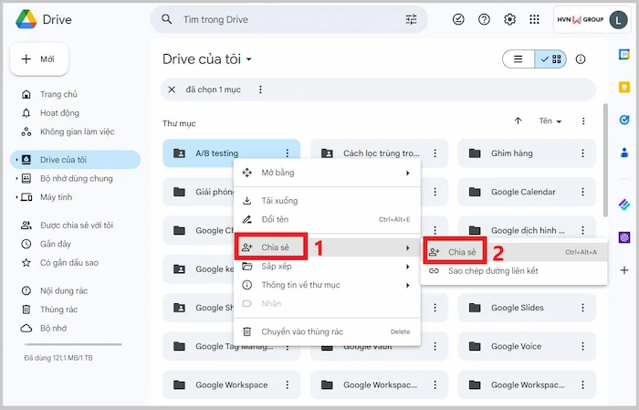This screenshot has height=410, width=639.
Task: Click the storage usage progress bar
Action: pos(73,344)
